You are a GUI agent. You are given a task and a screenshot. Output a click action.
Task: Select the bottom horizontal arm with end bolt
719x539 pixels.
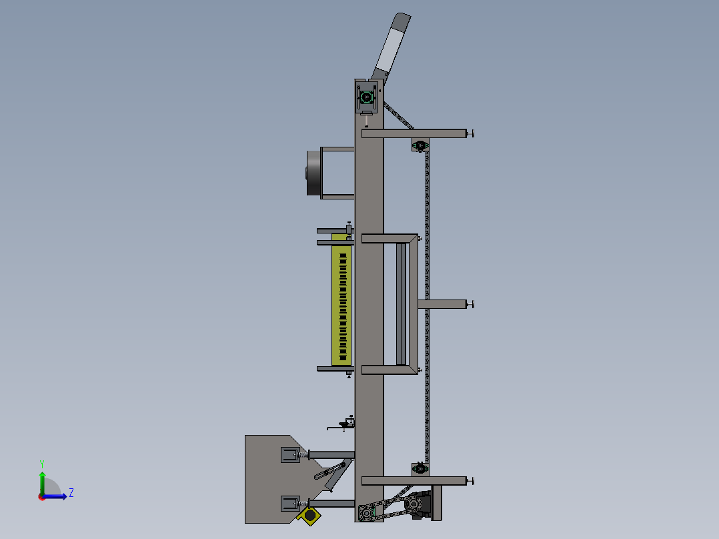tap(418, 481)
